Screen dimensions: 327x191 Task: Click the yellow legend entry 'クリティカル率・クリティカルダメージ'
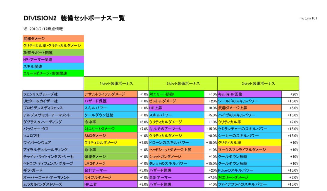[53, 45]
